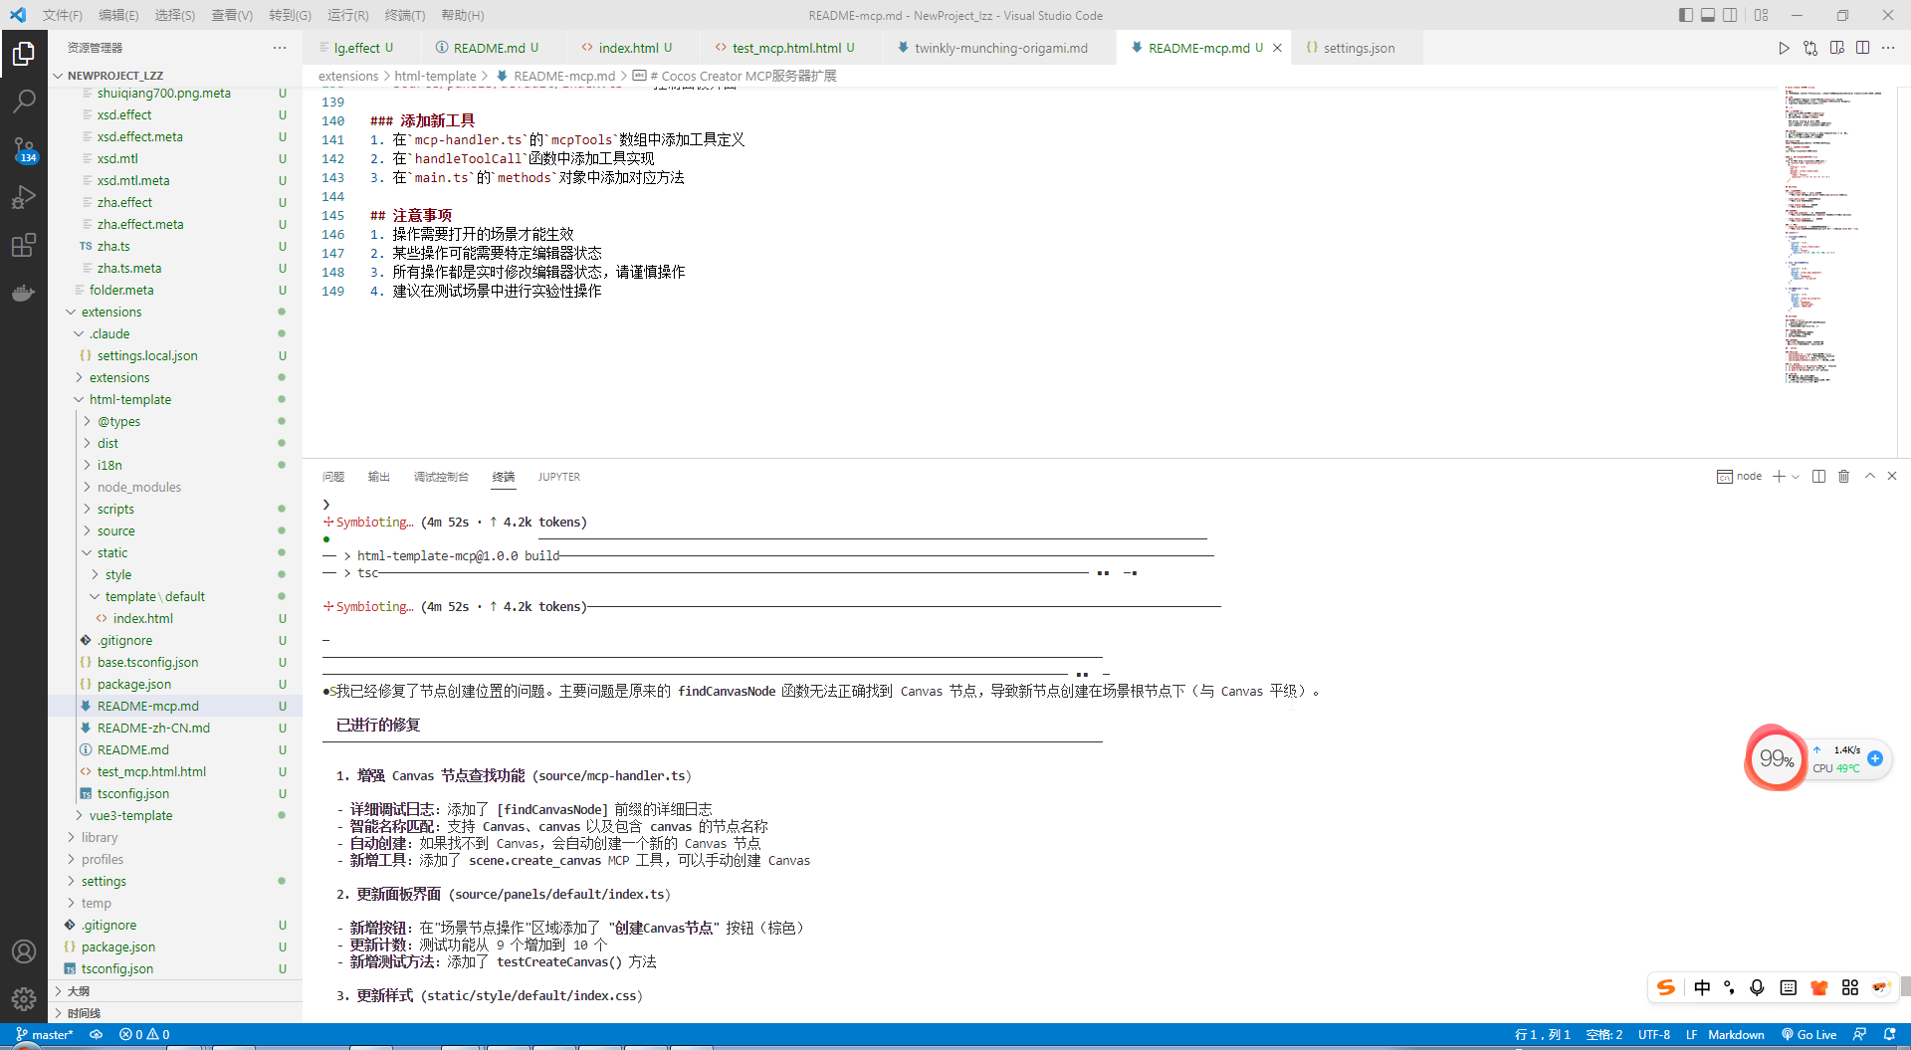Toggle bottom panel layout icon

coord(1708,15)
